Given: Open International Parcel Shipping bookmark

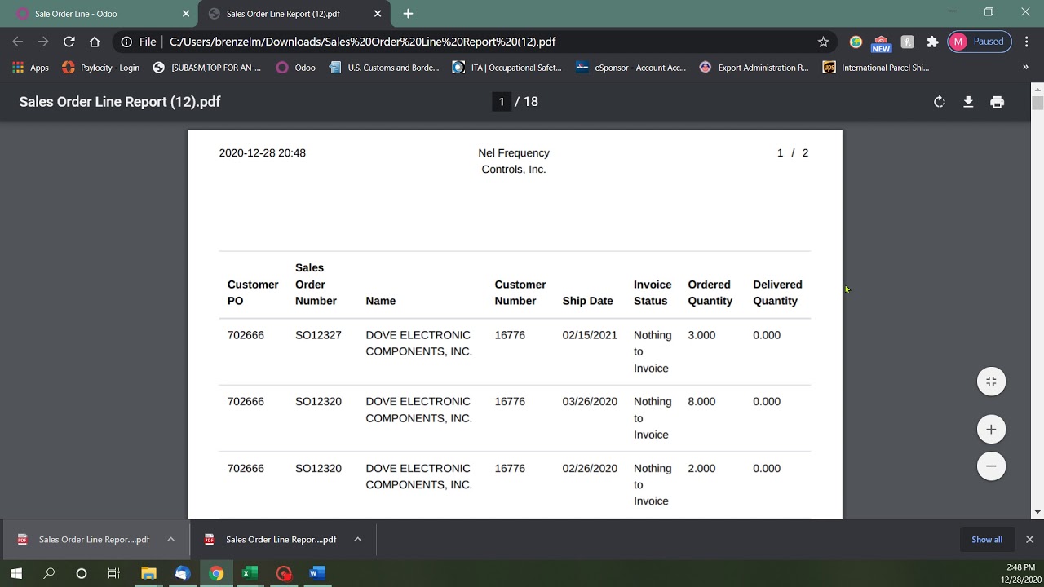Looking at the screenshot, I should point(876,68).
